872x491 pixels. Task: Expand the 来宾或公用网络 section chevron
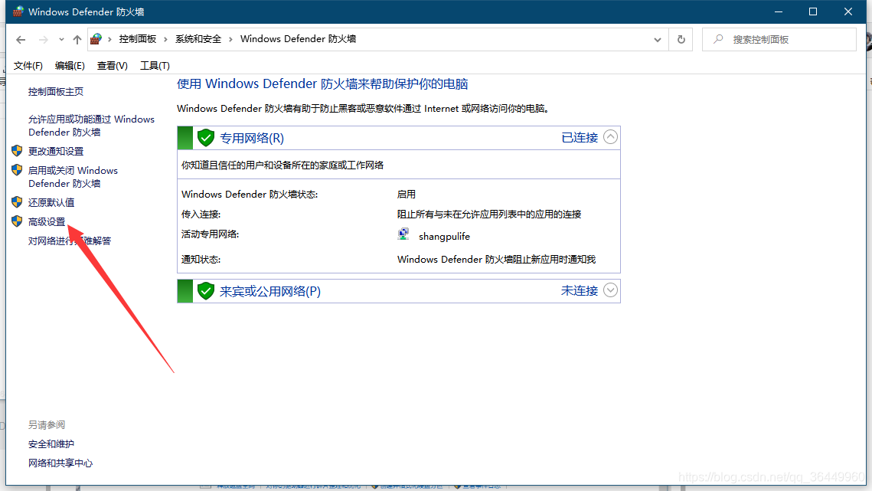(610, 290)
